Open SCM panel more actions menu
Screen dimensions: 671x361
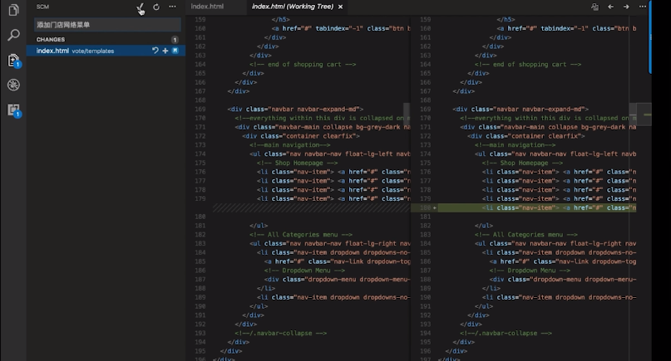click(x=172, y=7)
